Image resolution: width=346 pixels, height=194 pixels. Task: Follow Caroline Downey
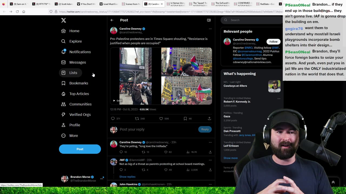click(273, 41)
